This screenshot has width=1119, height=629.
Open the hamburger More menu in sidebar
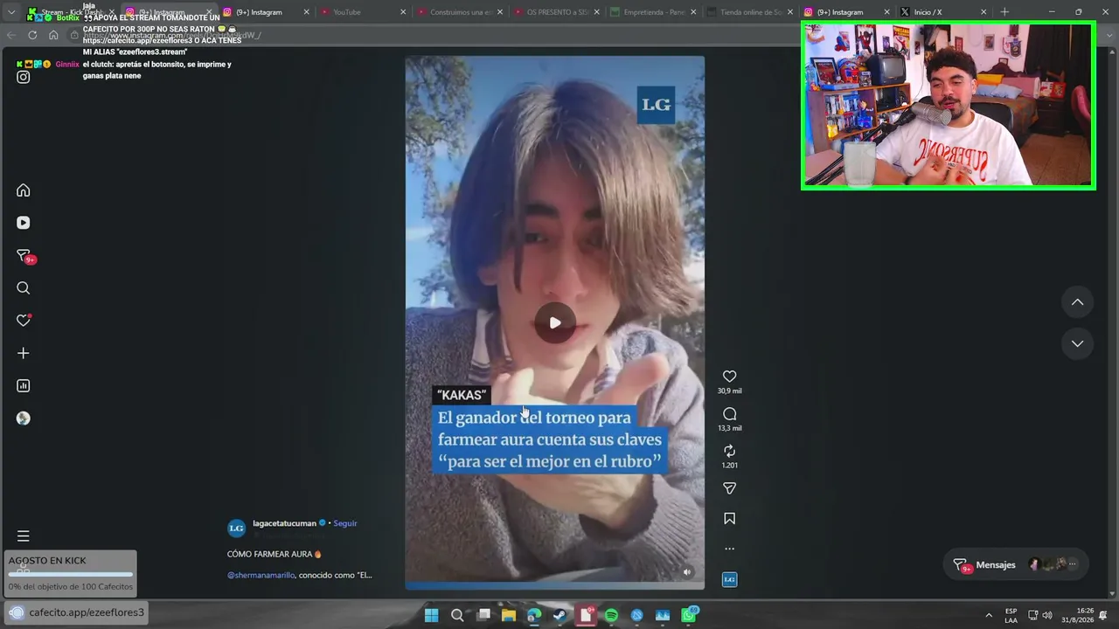pyautogui.click(x=24, y=536)
